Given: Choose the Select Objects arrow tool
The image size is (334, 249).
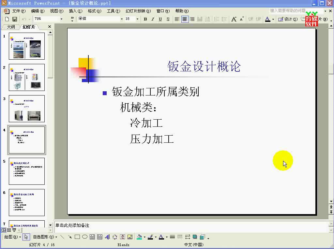Looking at the screenshot, I should click(x=26, y=237).
